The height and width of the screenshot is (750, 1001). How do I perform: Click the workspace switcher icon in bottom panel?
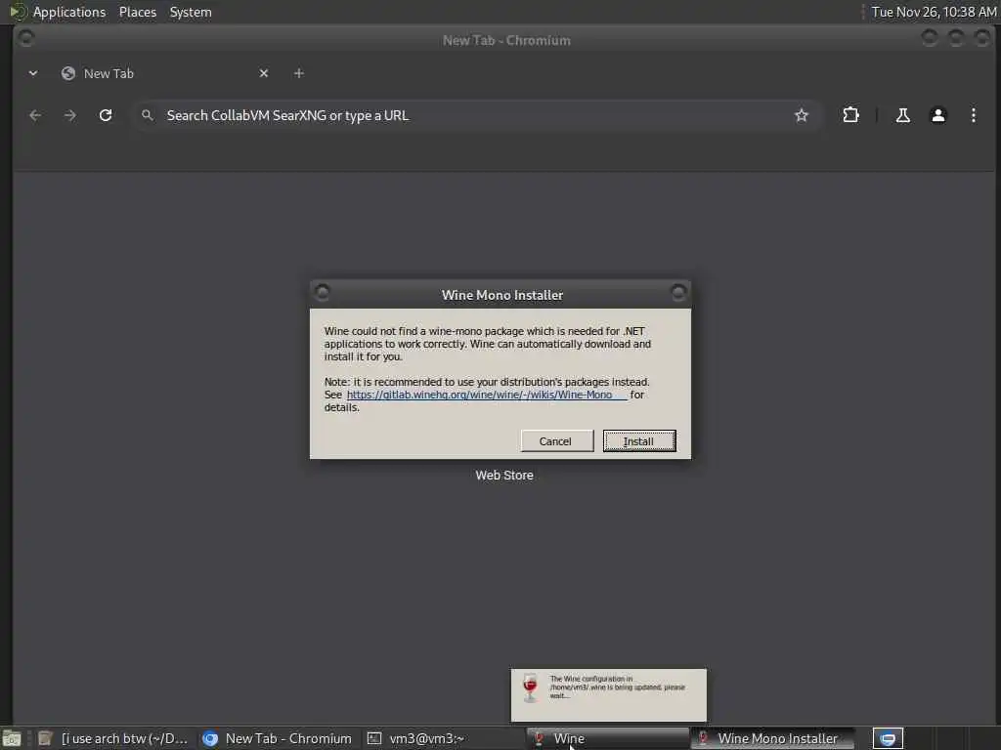tap(888, 738)
